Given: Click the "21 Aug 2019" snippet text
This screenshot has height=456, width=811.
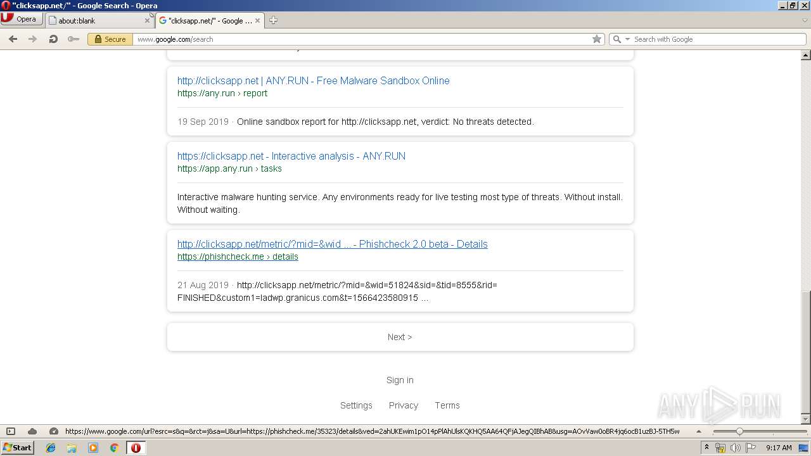Looking at the screenshot, I should 203,285.
